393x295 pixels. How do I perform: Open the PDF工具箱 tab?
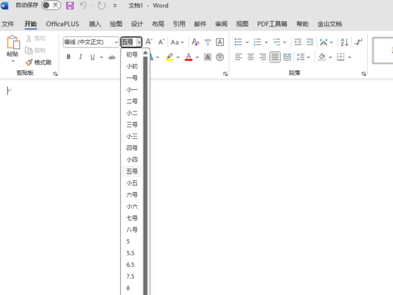[x=272, y=24]
